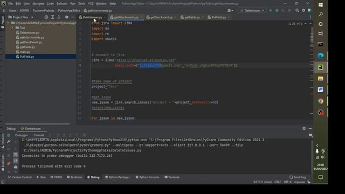The height and width of the screenshot is (194, 345).
Task: Go to next highlighted error arrow
Action: 310,24
